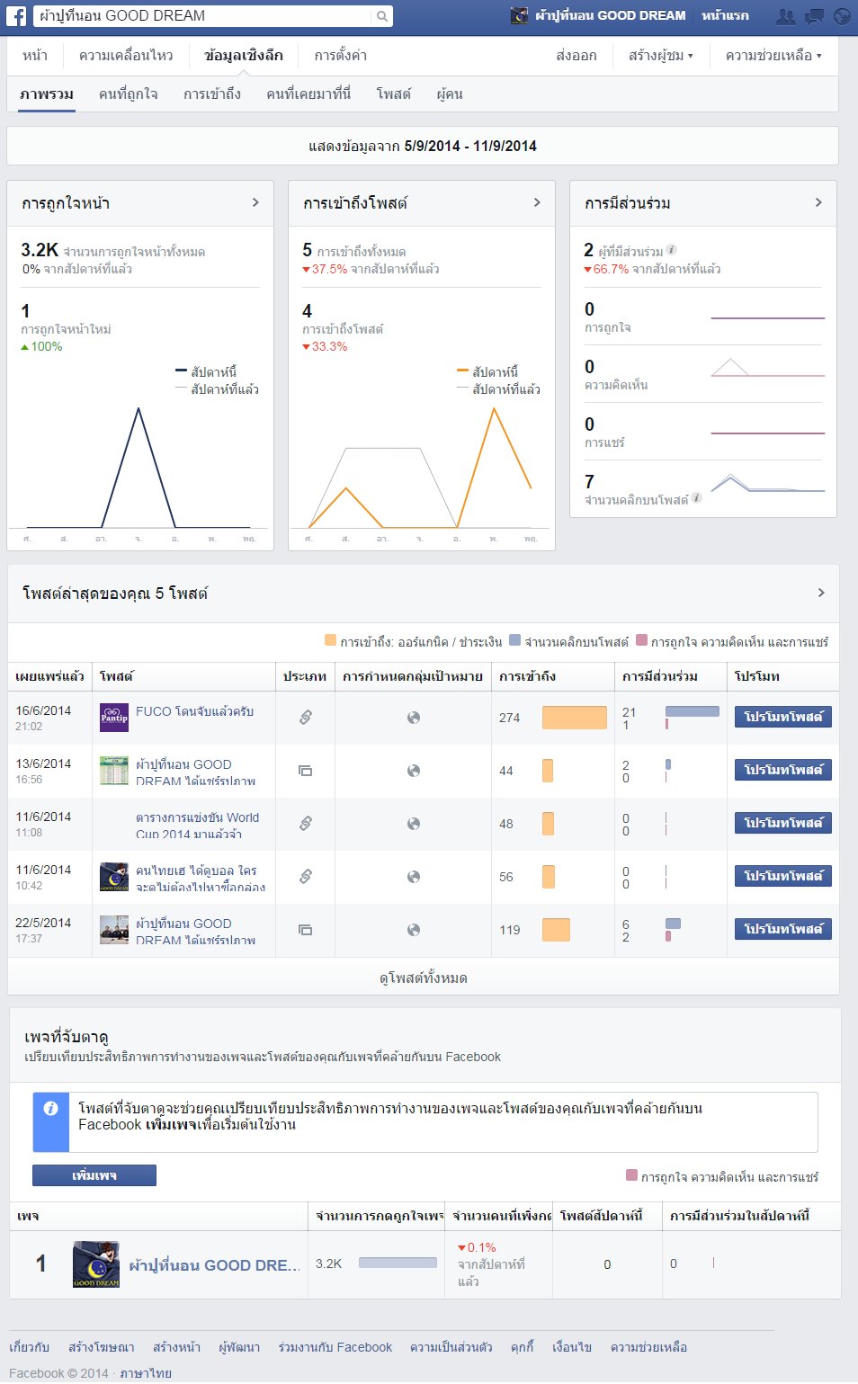Viewport: 858px width, 1384px height.
Task: Boost the 13/6/2014 post
Action: [783, 770]
